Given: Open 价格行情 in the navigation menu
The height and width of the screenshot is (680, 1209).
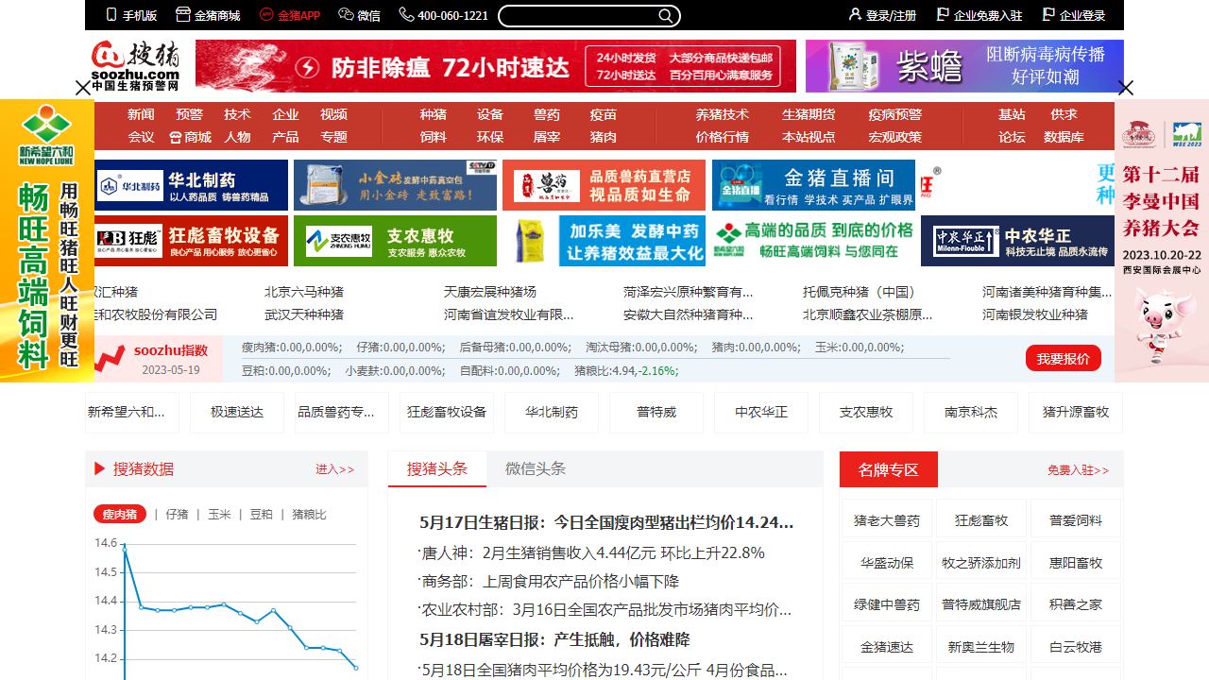Looking at the screenshot, I should (723, 137).
